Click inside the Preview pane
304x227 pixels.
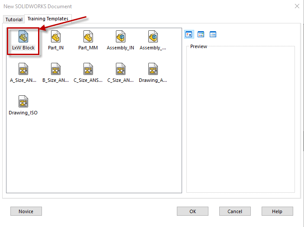(x=240, y=120)
